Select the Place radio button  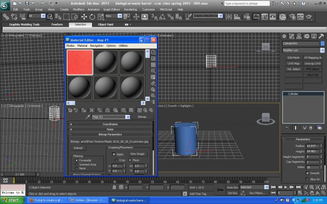pos(130,160)
